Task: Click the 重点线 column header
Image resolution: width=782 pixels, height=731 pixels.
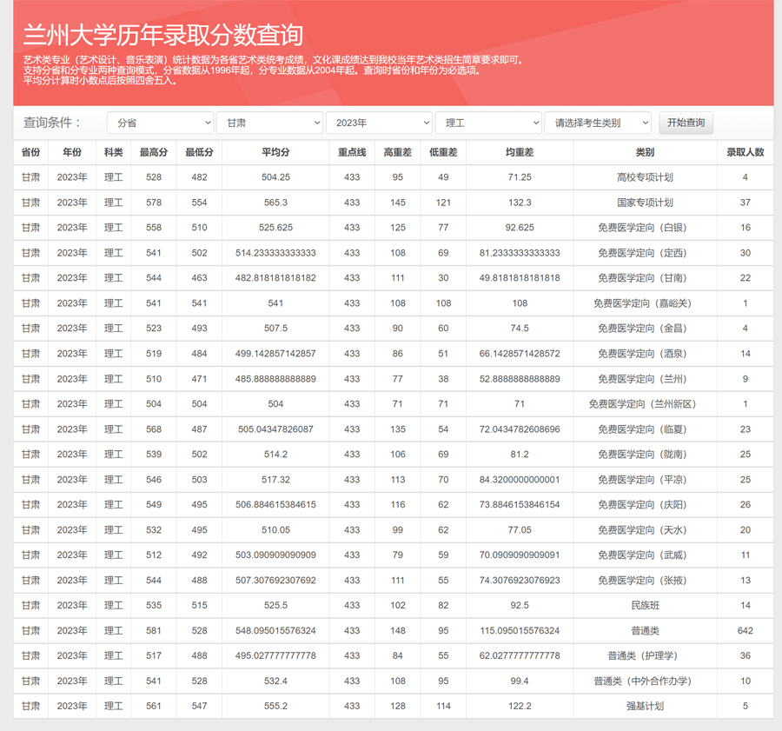Action: coord(352,152)
